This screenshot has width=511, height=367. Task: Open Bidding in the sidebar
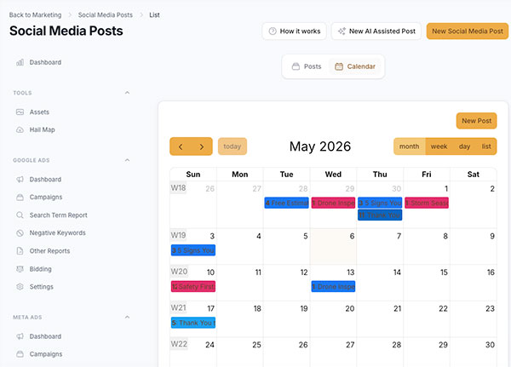click(40, 269)
